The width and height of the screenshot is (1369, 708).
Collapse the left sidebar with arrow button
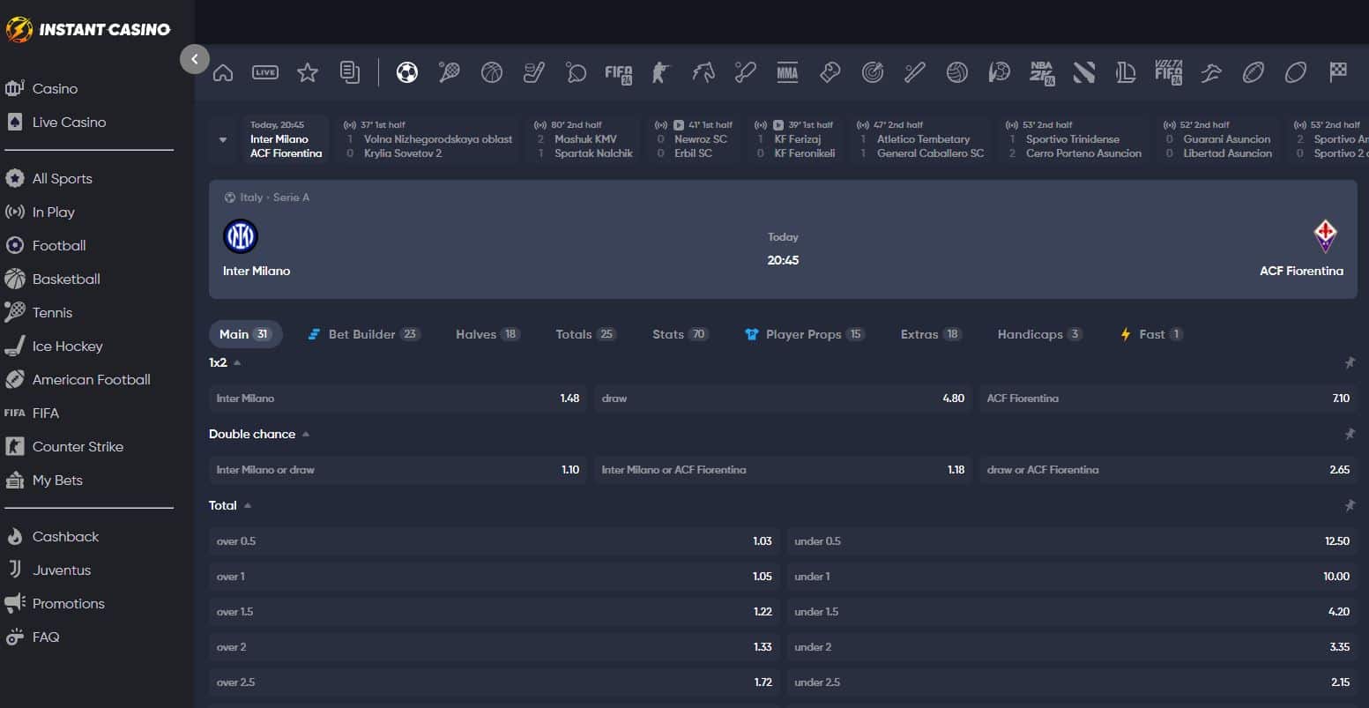coord(195,60)
